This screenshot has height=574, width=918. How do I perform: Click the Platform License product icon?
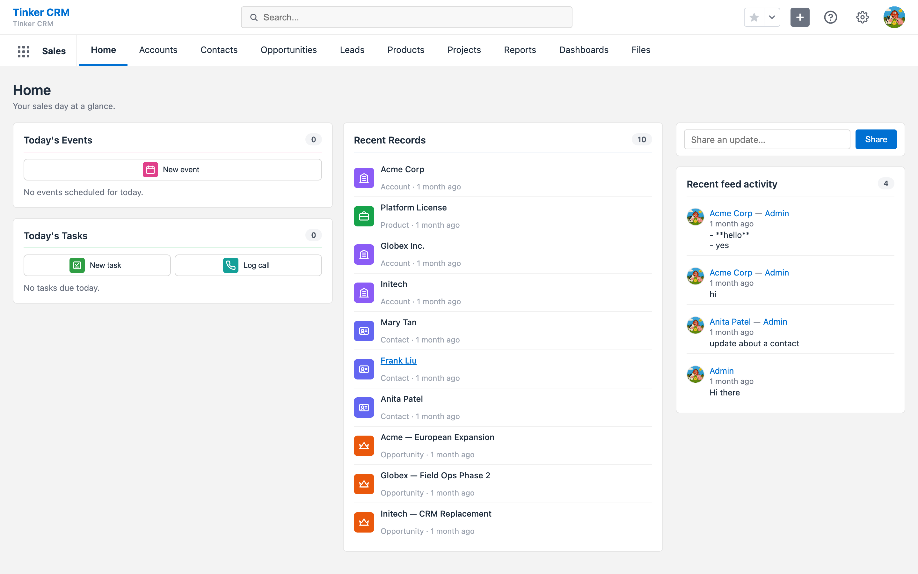(x=364, y=217)
